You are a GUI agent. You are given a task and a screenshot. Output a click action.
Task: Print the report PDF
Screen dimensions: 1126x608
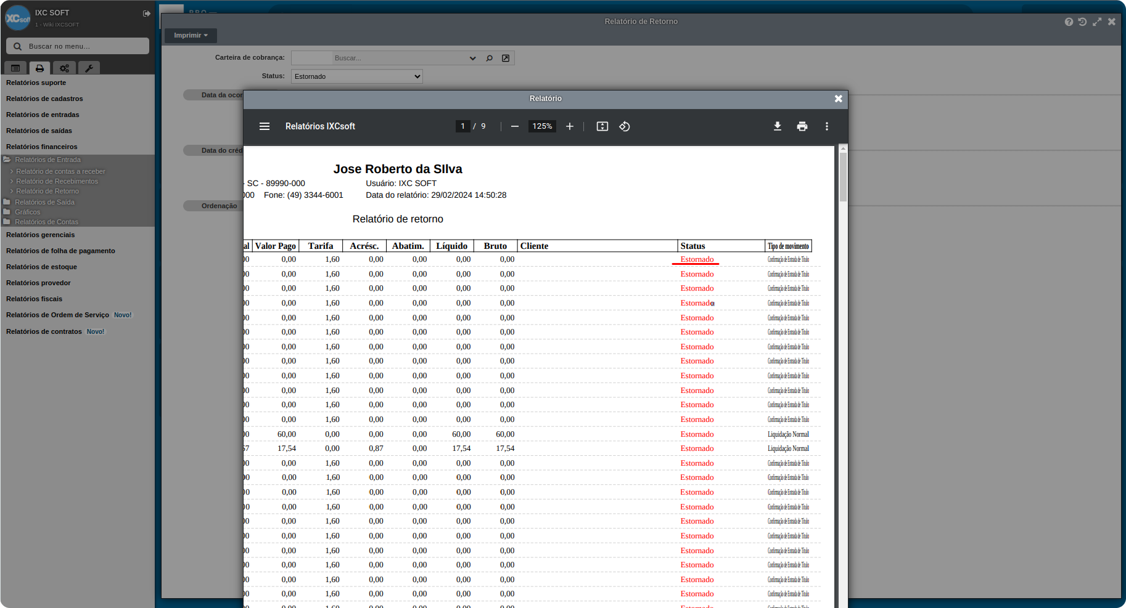[x=802, y=126]
